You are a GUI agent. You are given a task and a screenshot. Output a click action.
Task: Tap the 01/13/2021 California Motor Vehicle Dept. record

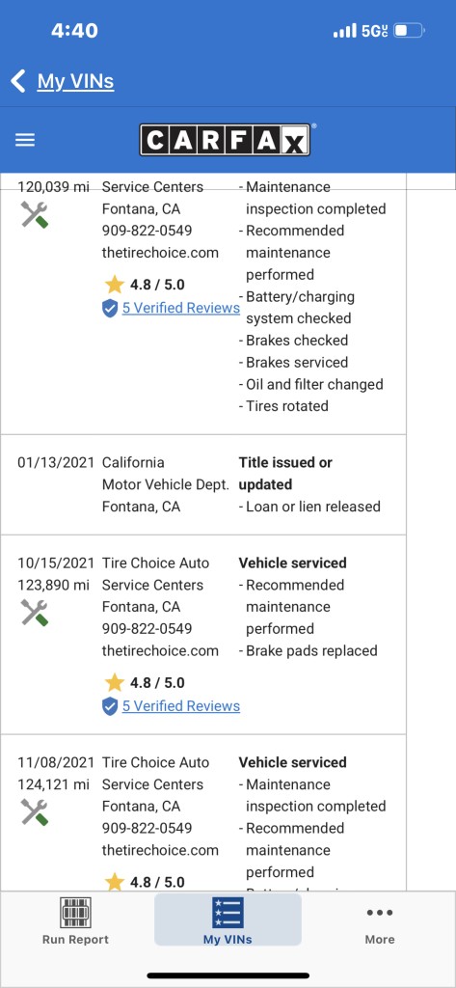point(203,484)
